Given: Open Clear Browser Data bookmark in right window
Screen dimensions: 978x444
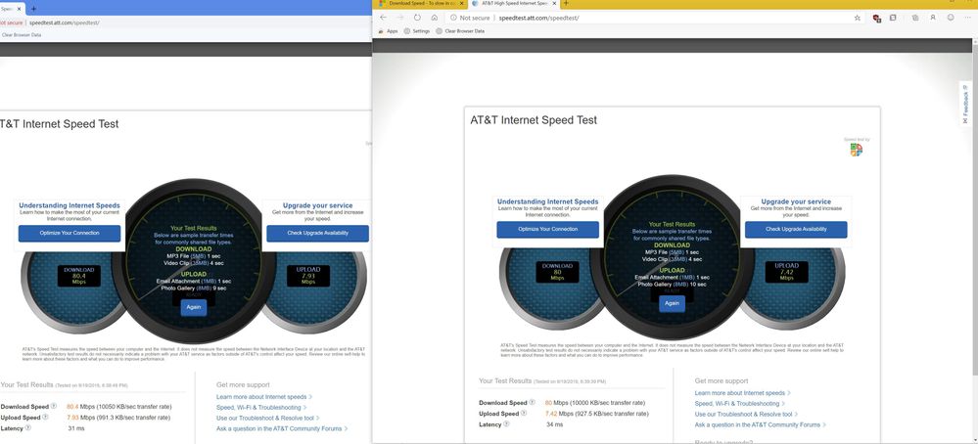Looking at the screenshot, I should pyautogui.click(x=460, y=30).
